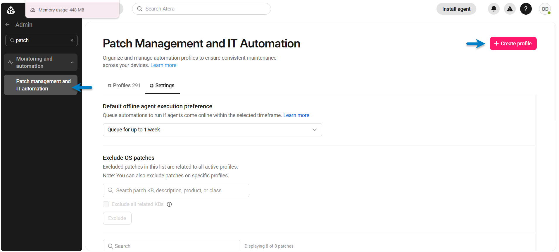Open the notifications bell
Screen dimensions: 559x252
coord(494,9)
